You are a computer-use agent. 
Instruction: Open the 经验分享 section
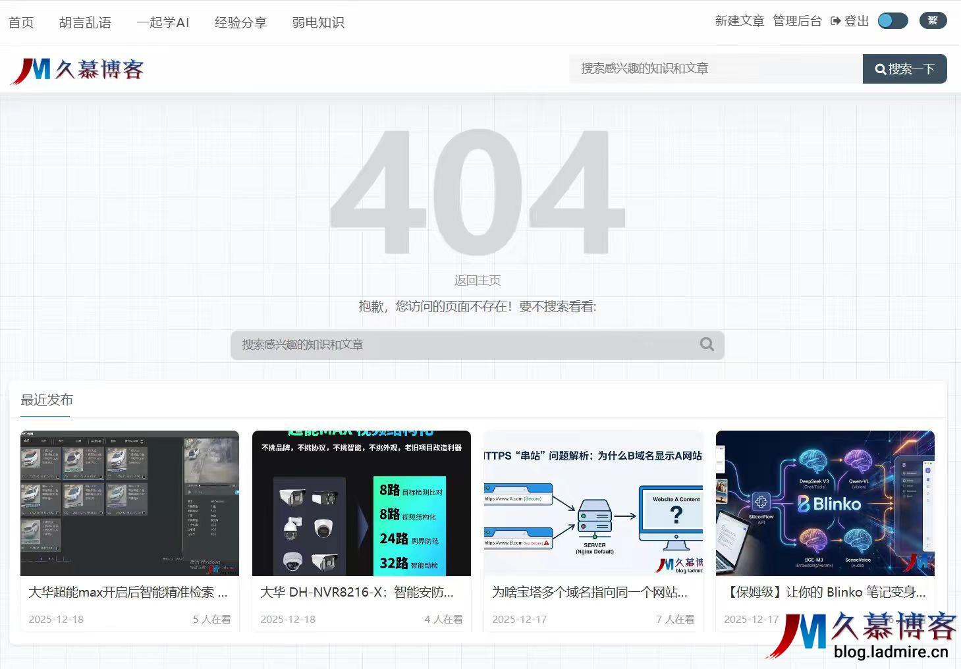(x=240, y=22)
